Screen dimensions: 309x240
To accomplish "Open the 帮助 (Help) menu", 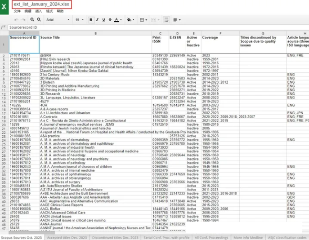I will pyautogui.click(x=60, y=11).
